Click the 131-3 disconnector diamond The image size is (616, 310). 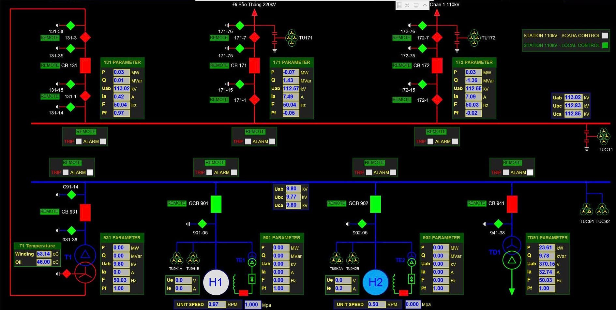[85, 37]
